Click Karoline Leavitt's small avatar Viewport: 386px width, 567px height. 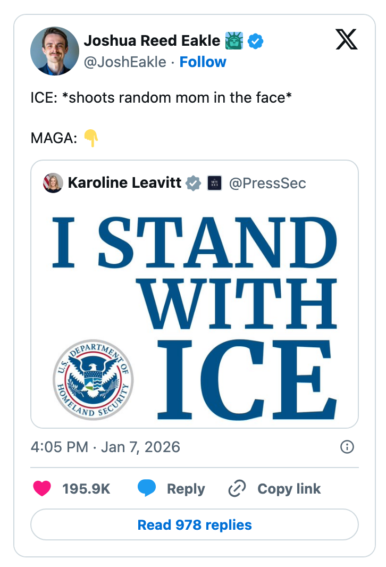53,183
